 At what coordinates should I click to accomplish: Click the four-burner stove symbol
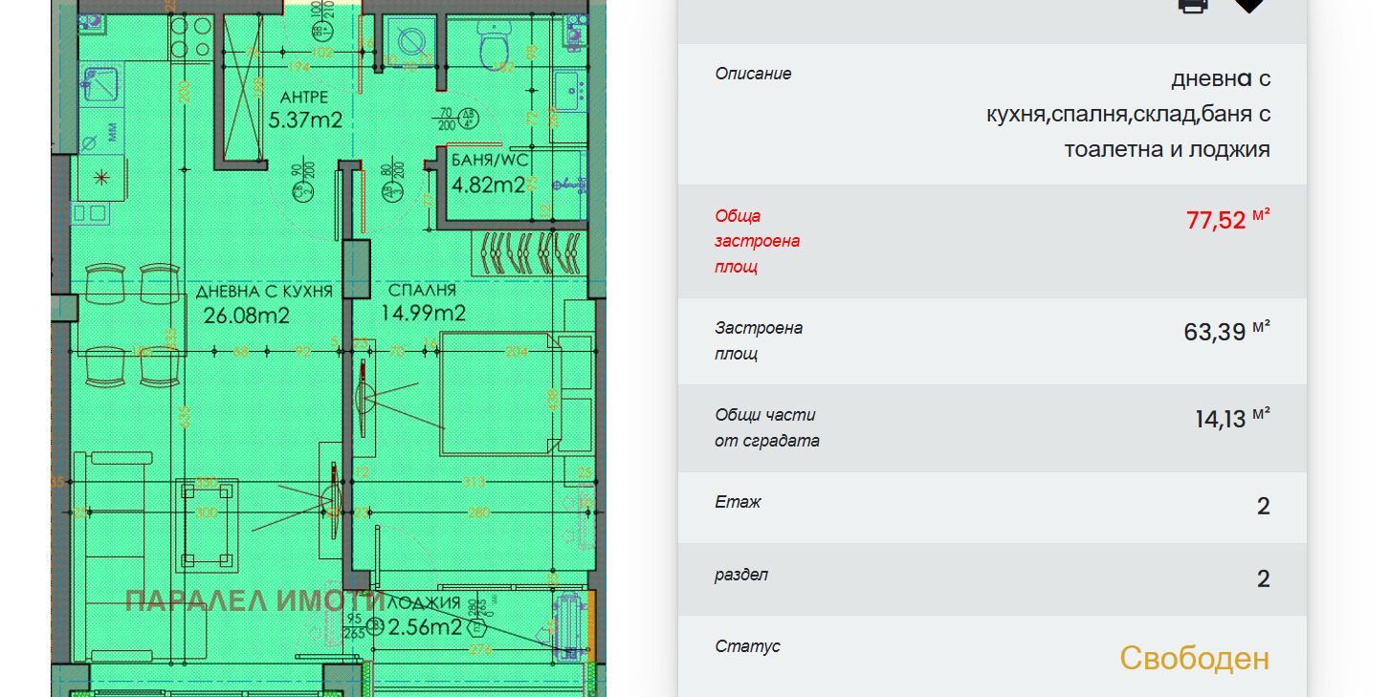[191, 36]
